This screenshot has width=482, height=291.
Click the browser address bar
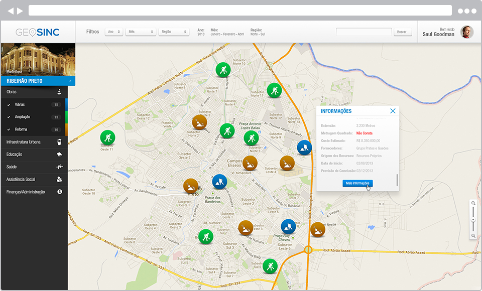point(240,11)
